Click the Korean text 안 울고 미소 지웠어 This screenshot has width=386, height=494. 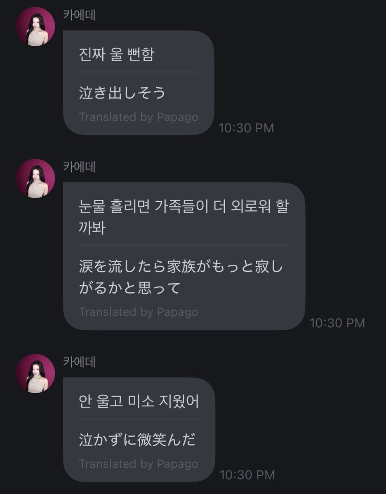click(139, 401)
